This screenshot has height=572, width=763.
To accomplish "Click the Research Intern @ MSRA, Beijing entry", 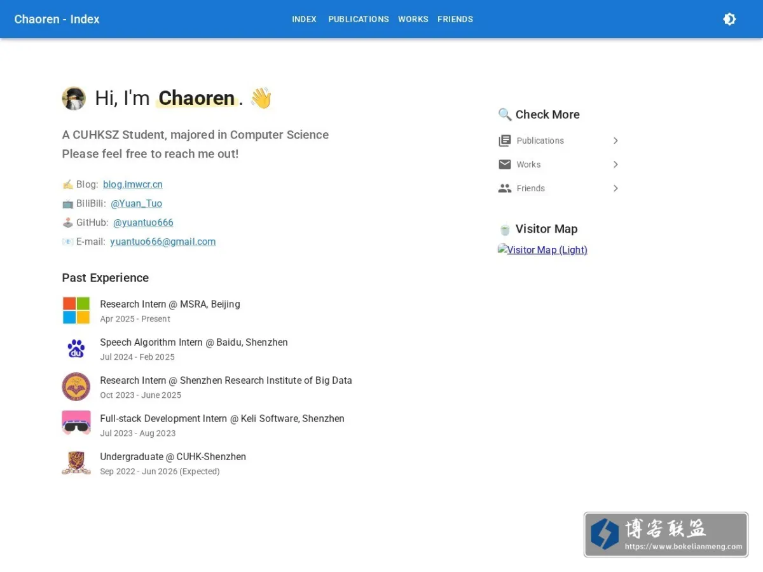I will pyautogui.click(x=170, y=304).
